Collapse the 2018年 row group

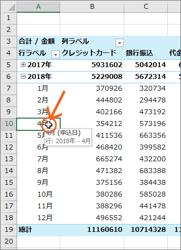23,76
